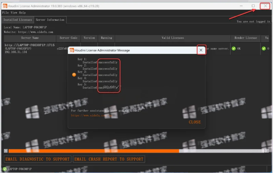Click the Render License column header
Viewport: 273px width, 173px height.
pos(245,38)
